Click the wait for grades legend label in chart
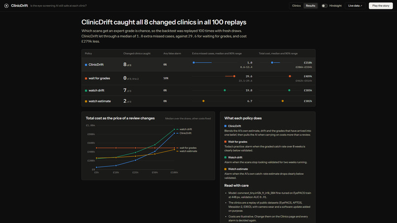 click(188, 148)
